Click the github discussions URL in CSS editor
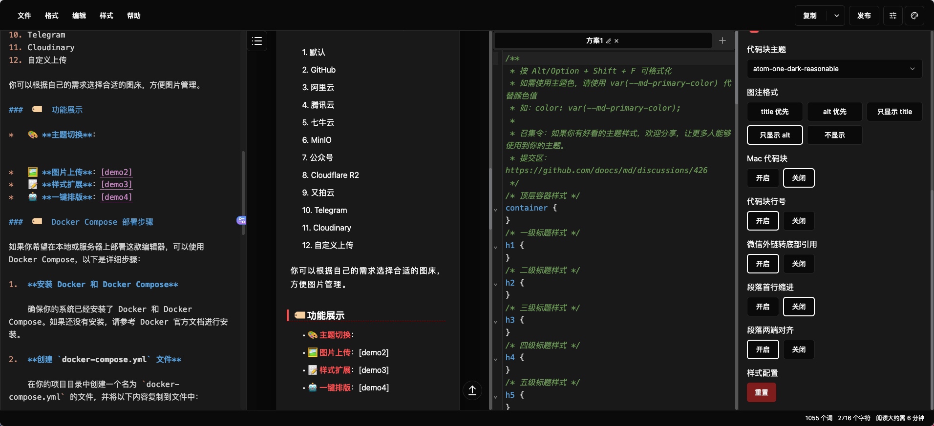 [606, 170]
